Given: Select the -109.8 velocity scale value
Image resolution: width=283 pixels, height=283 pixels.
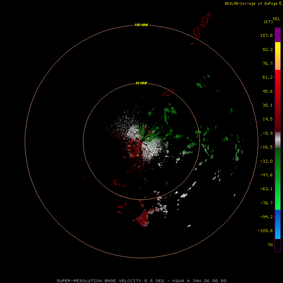Looking at the screenshot, I should (265, 231).
